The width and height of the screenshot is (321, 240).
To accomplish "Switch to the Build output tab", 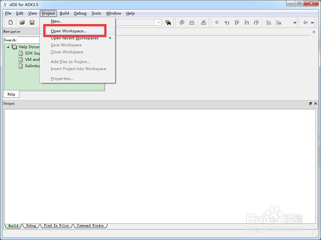I will (x=13, y=226).
